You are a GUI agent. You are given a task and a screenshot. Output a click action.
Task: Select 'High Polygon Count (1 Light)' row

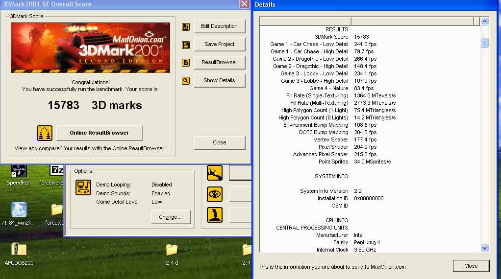pos(370,110)
